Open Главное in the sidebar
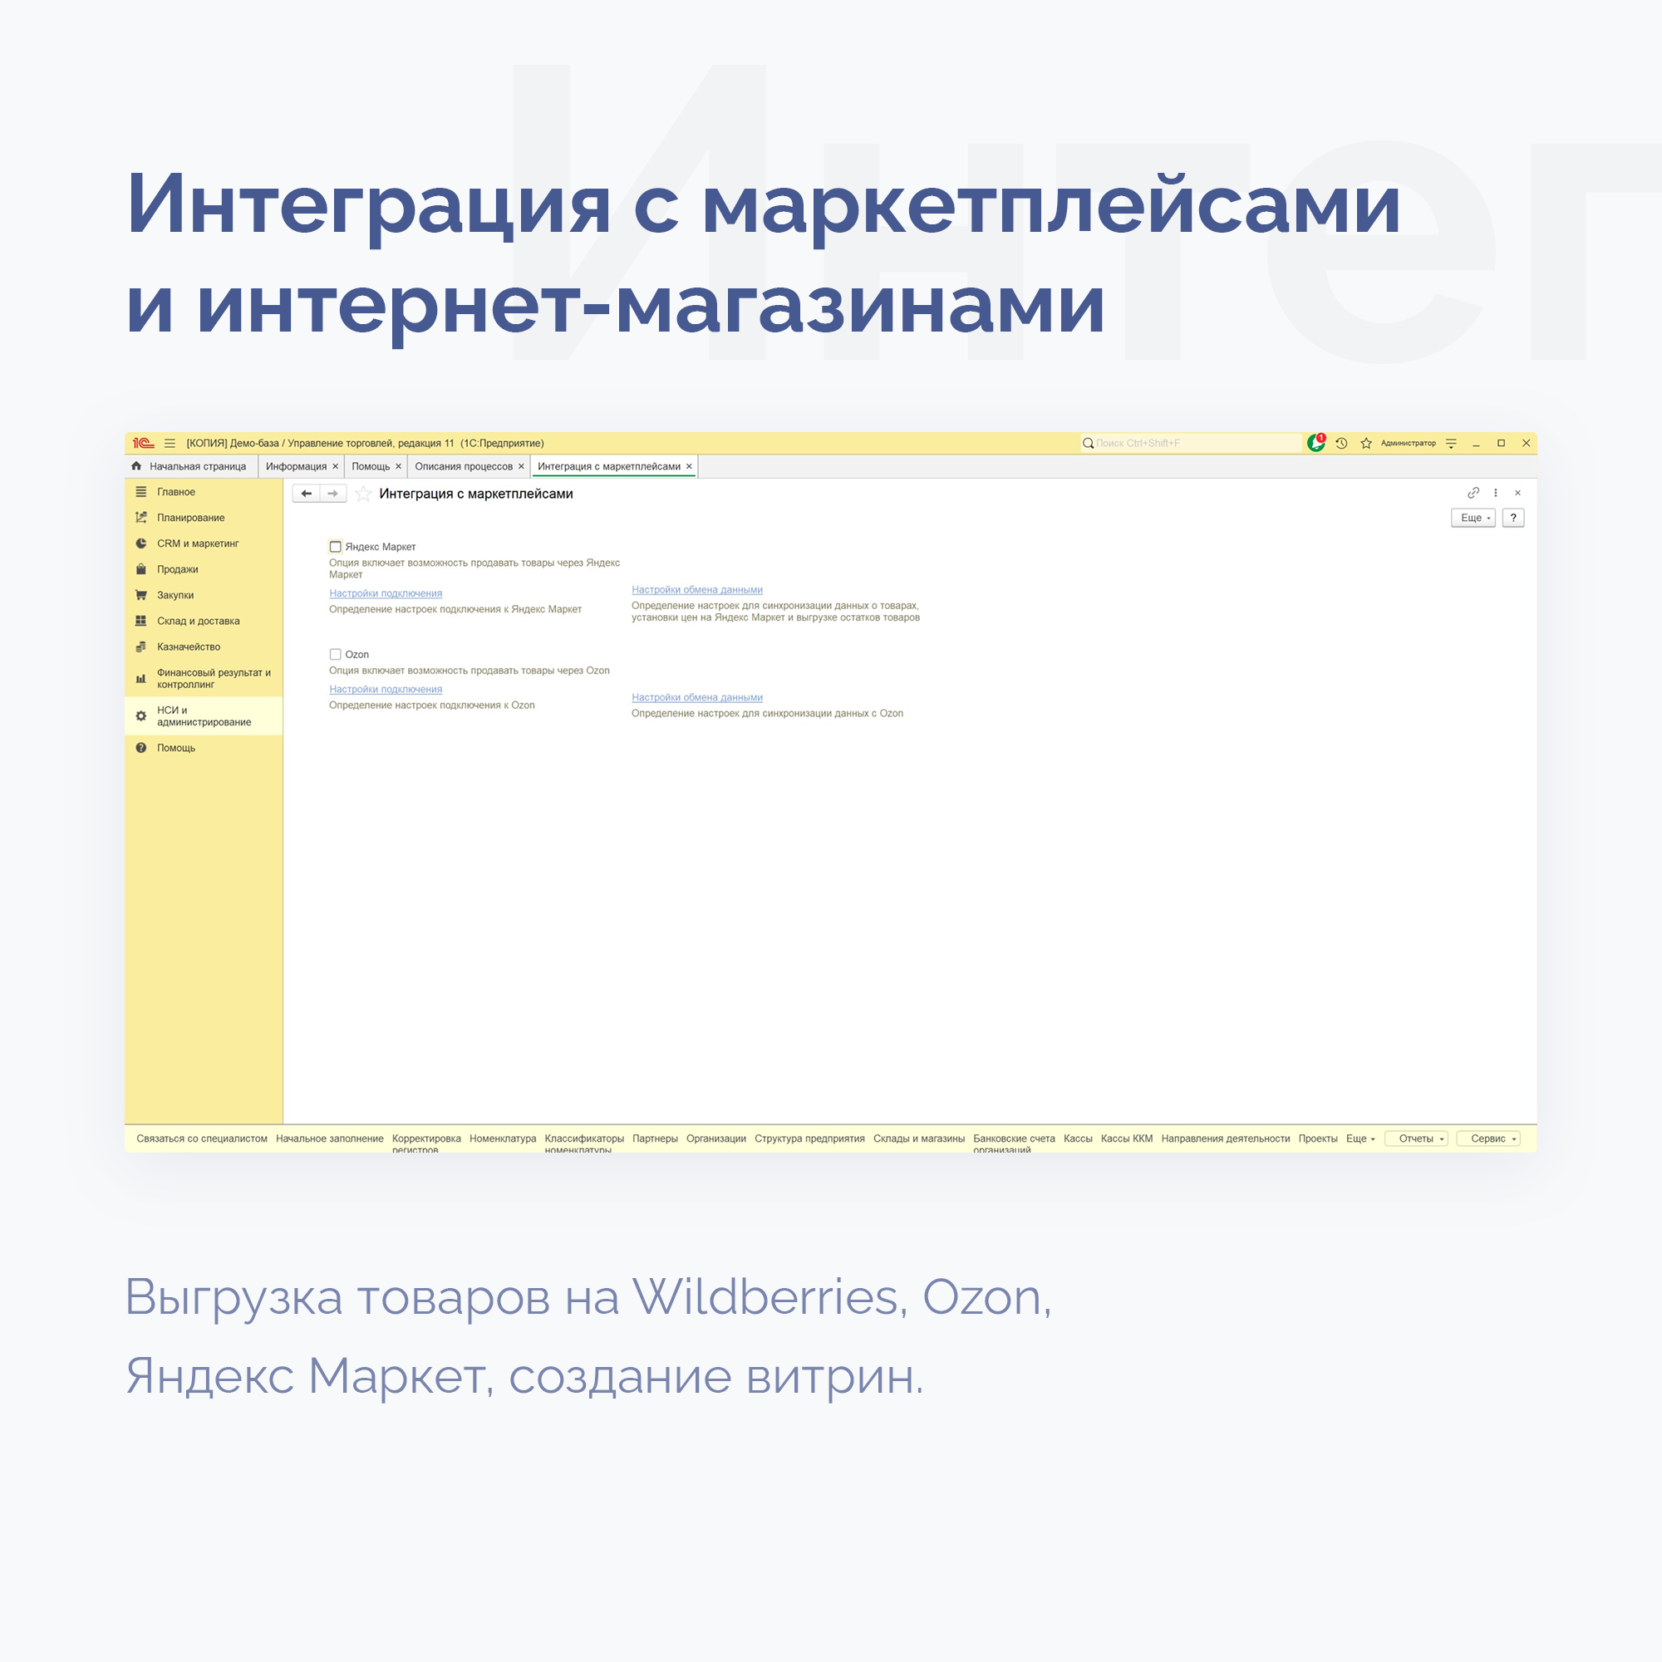 (x=175, y=492)
